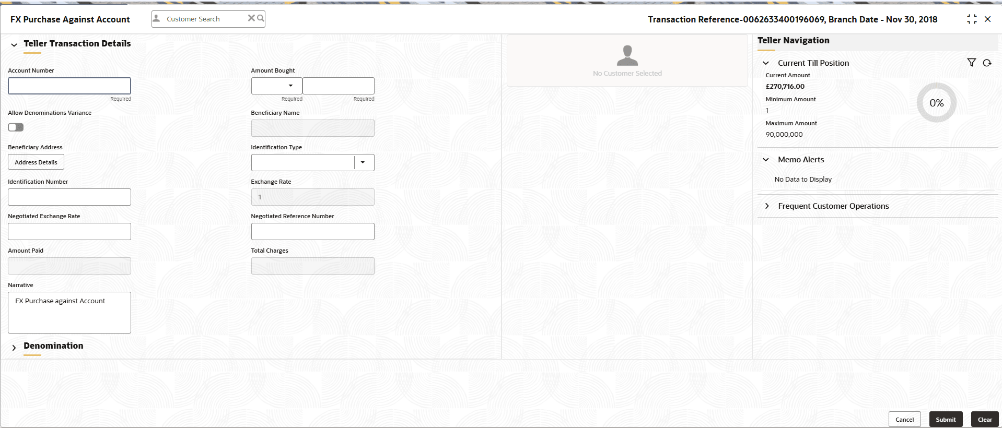Click the 0% till usage gauge
Viewport: 1002px width, 428px height.
coord(937,103)
